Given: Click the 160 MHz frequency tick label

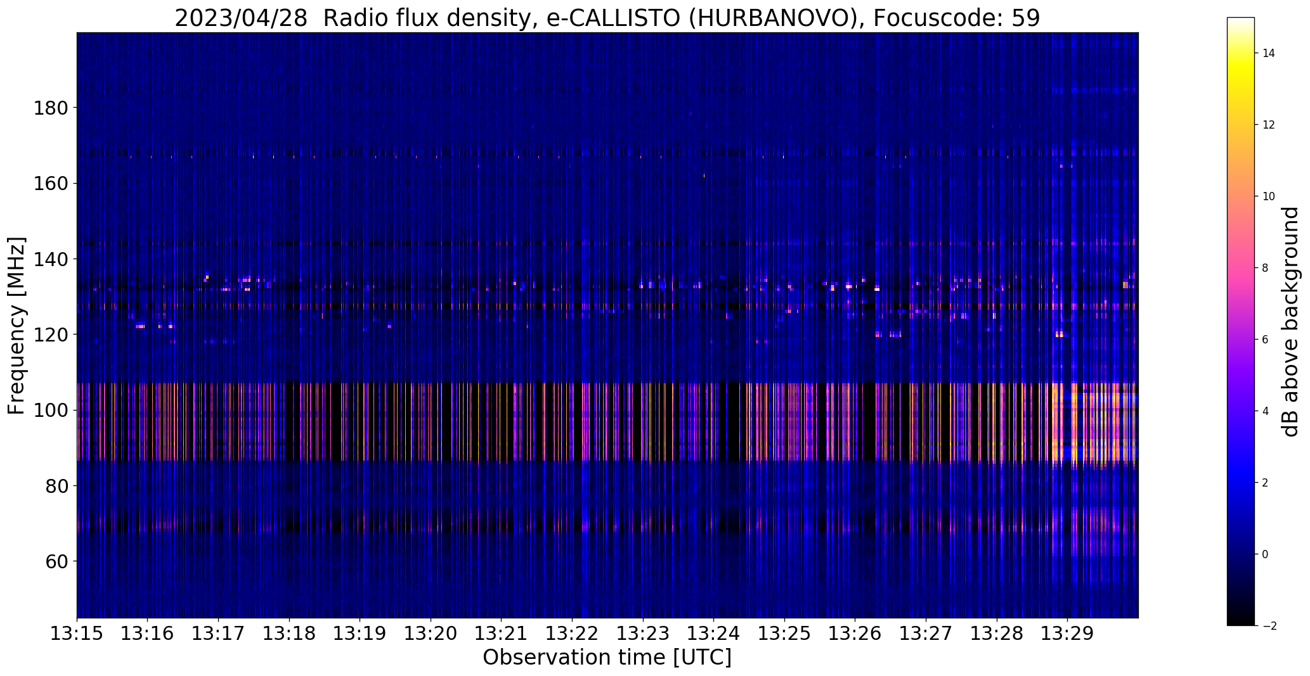Looking at the screenshot, I should coord(49,184).
